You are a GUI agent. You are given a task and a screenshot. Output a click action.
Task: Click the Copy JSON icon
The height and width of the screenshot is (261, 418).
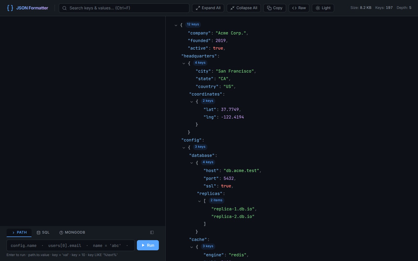click(269, 8)
